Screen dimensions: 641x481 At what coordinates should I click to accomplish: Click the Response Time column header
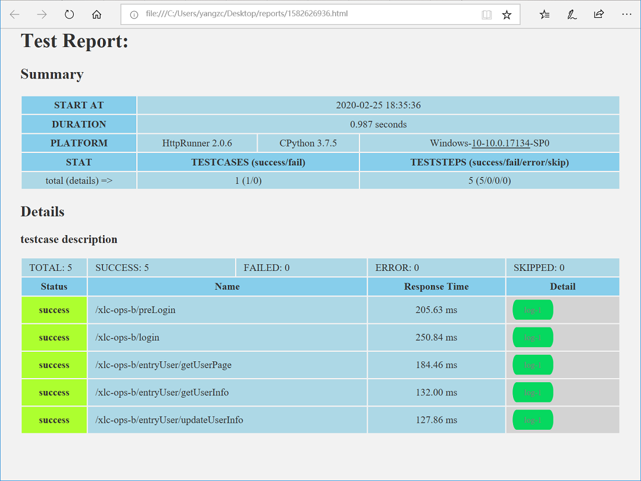[437, 286]
